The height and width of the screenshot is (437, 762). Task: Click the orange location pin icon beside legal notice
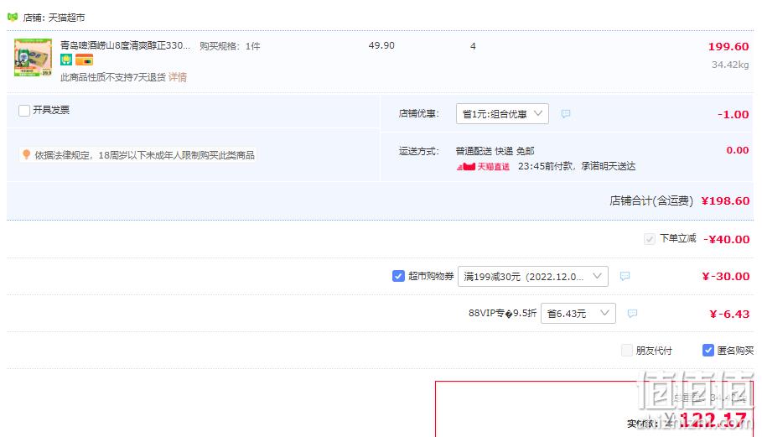pyautogui.click(x=26, y=154)
